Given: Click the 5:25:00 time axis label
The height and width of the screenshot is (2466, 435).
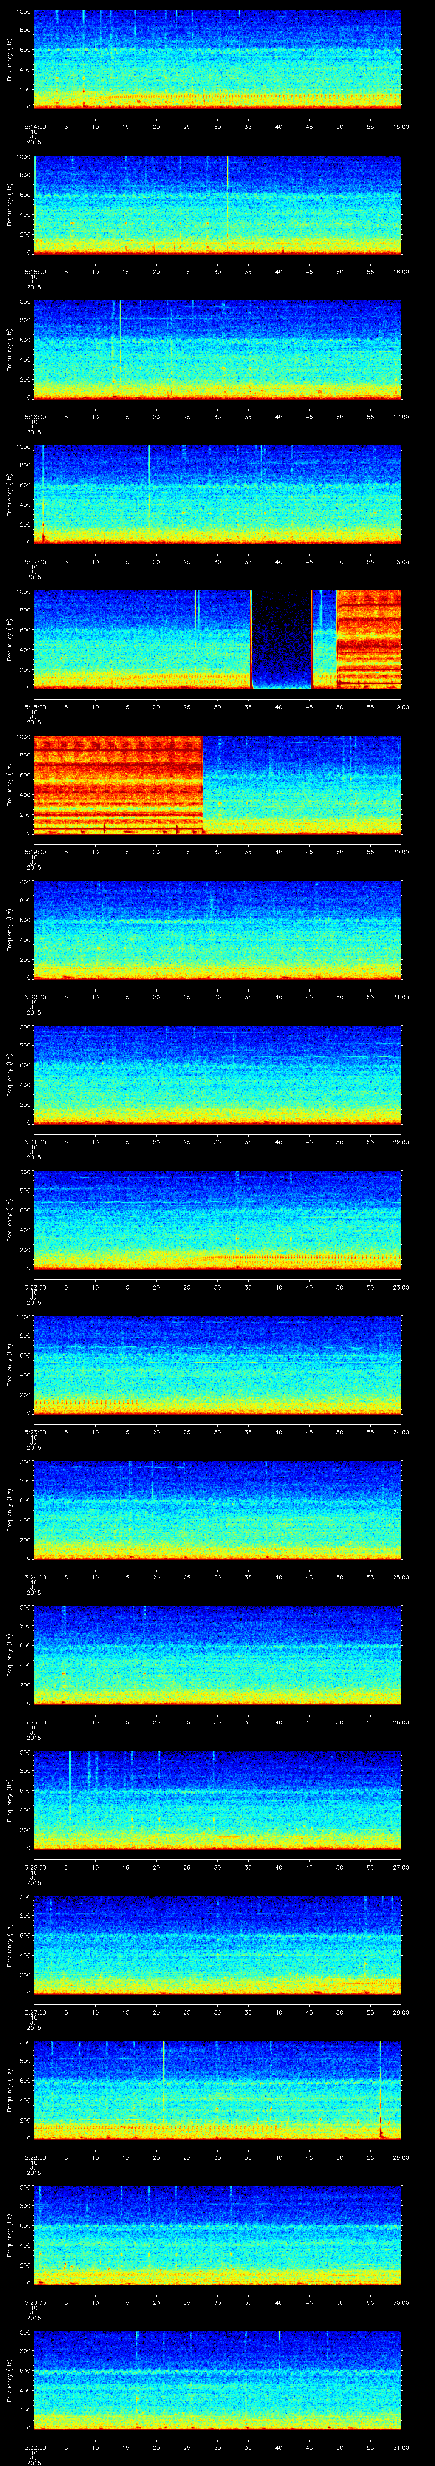Looking at the screenshot, I should [34, 1722].
